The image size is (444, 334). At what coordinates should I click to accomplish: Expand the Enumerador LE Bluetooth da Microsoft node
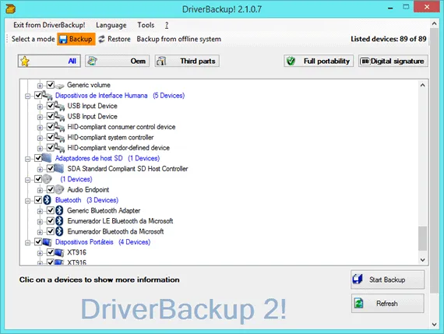[x=40, y=222]
